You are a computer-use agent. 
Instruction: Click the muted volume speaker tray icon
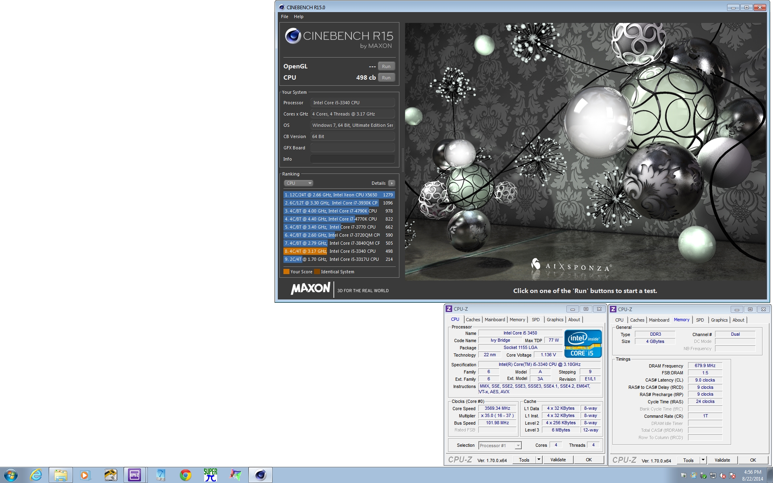point(723,475)
